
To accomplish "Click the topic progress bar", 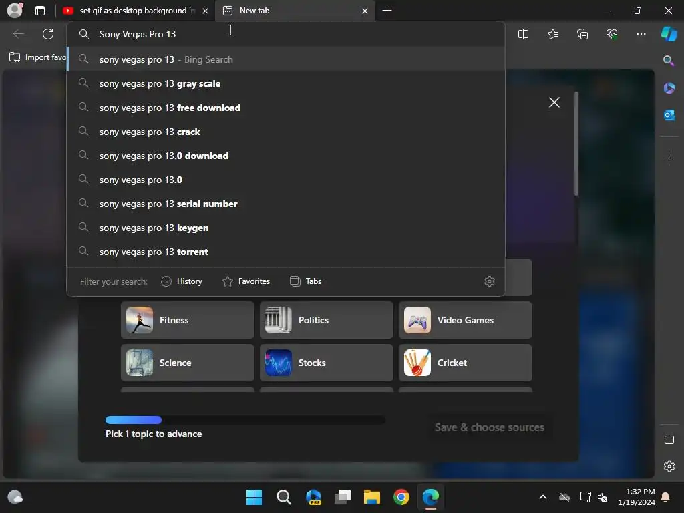I will click(246, 420).
